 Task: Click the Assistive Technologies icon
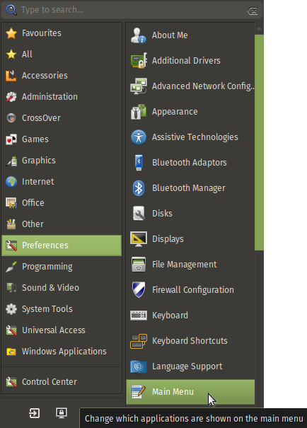click(139, 137)
